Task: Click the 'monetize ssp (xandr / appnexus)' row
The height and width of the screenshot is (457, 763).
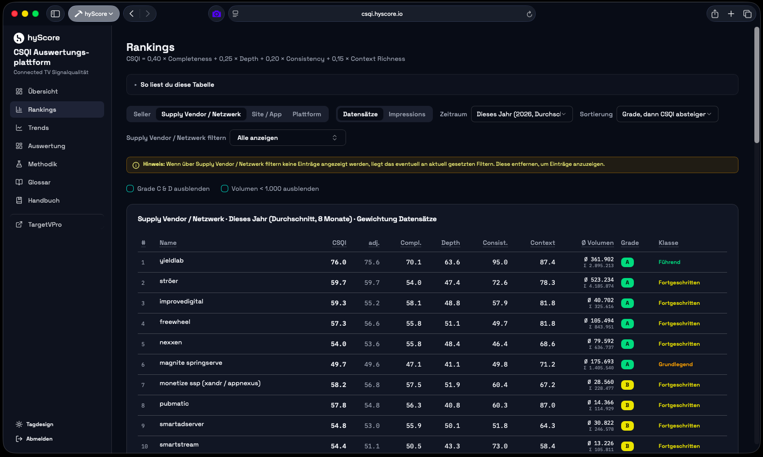Action: pyautogui.click(x=432, y=385)
